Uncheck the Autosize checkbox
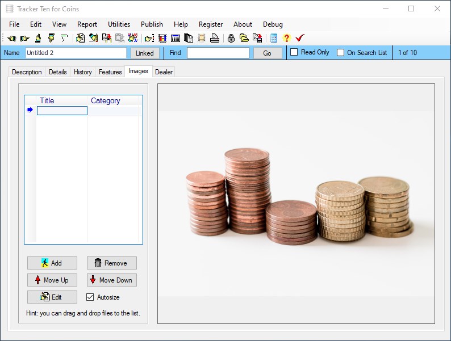Image resolution: width=451 pixels, height=341 pixels. [x=90, y=297]
